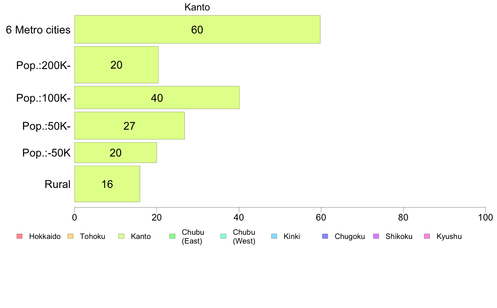The width and height of the screenshot is (497, 308).
Task: Click the Kanto yellow-green legend swatch
Action: coord(121,236)
